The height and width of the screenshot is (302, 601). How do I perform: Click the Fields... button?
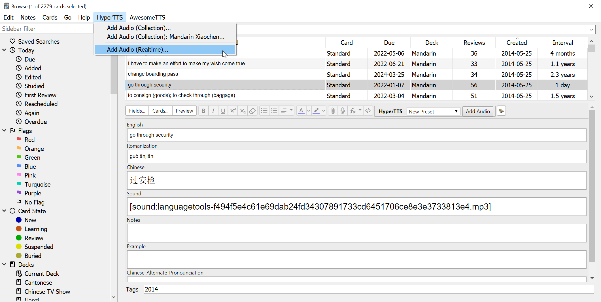pos(137,111)
